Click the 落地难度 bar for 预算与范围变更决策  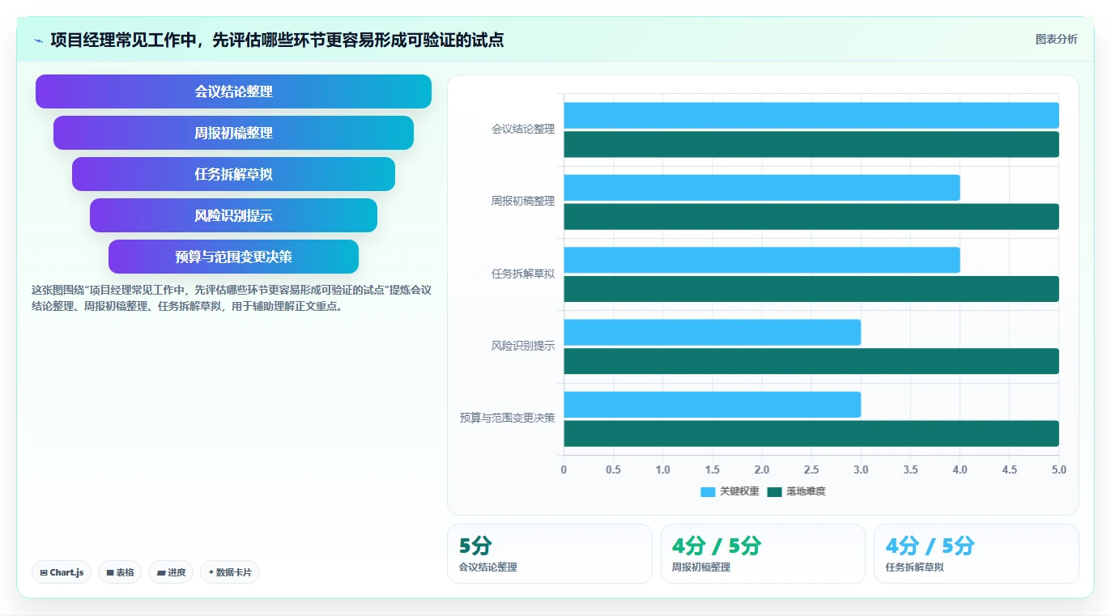point(811,434)
